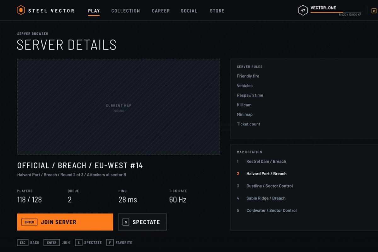The height and width of the screenshot is (252, 378).
Task: Open the level 47 hexagon badge
Action: 303,10
